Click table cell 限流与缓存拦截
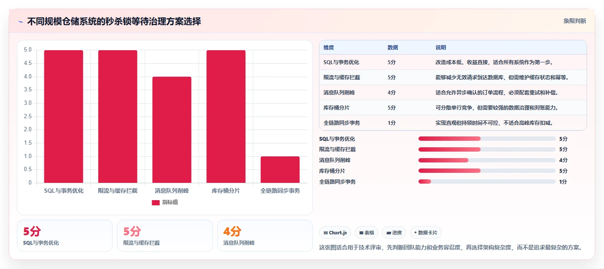The image size is (604, 269). pyautogui.click(x=342, y=78)
